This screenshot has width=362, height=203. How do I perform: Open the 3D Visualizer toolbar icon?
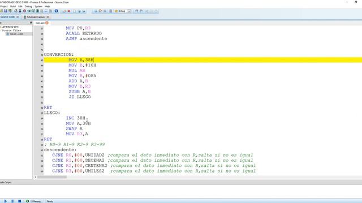(29, 11)
